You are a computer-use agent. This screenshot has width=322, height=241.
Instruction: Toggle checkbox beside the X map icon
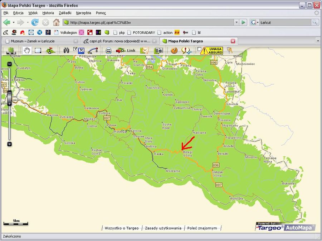click(x=75, y=49)
